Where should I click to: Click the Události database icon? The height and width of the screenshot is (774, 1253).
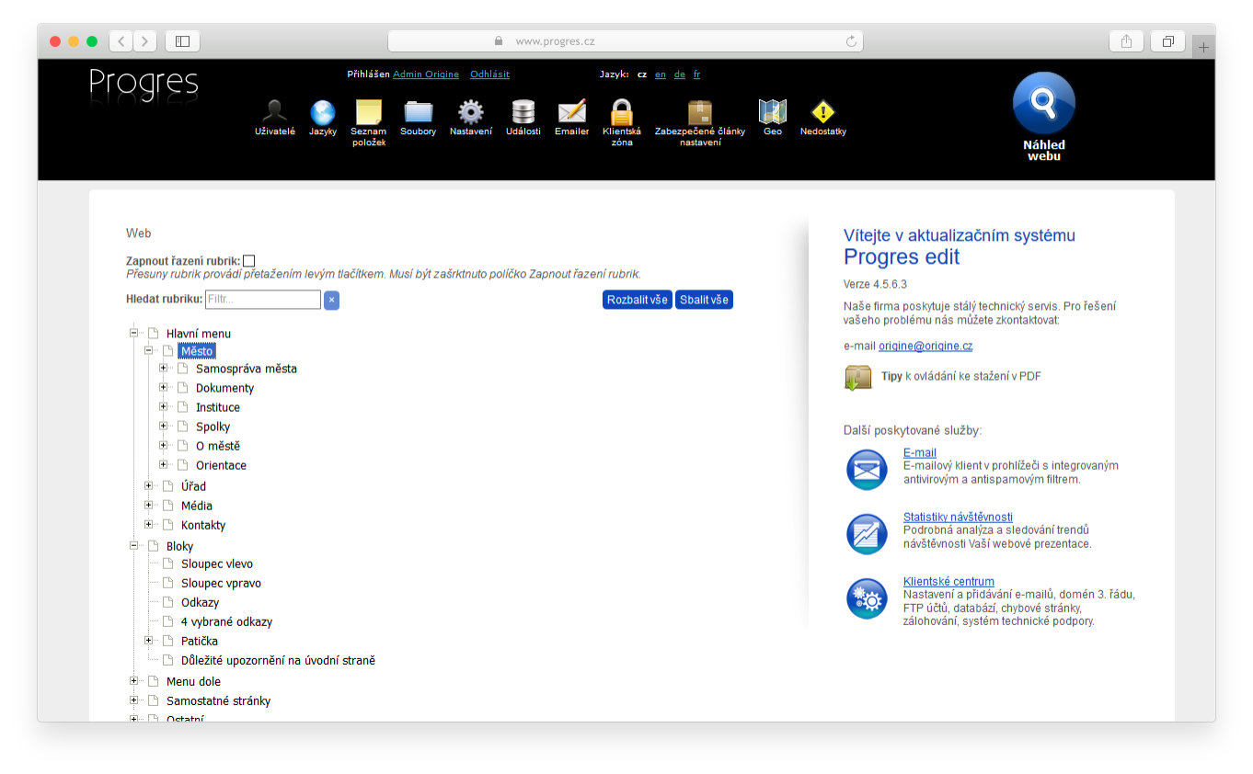point(523,113)
